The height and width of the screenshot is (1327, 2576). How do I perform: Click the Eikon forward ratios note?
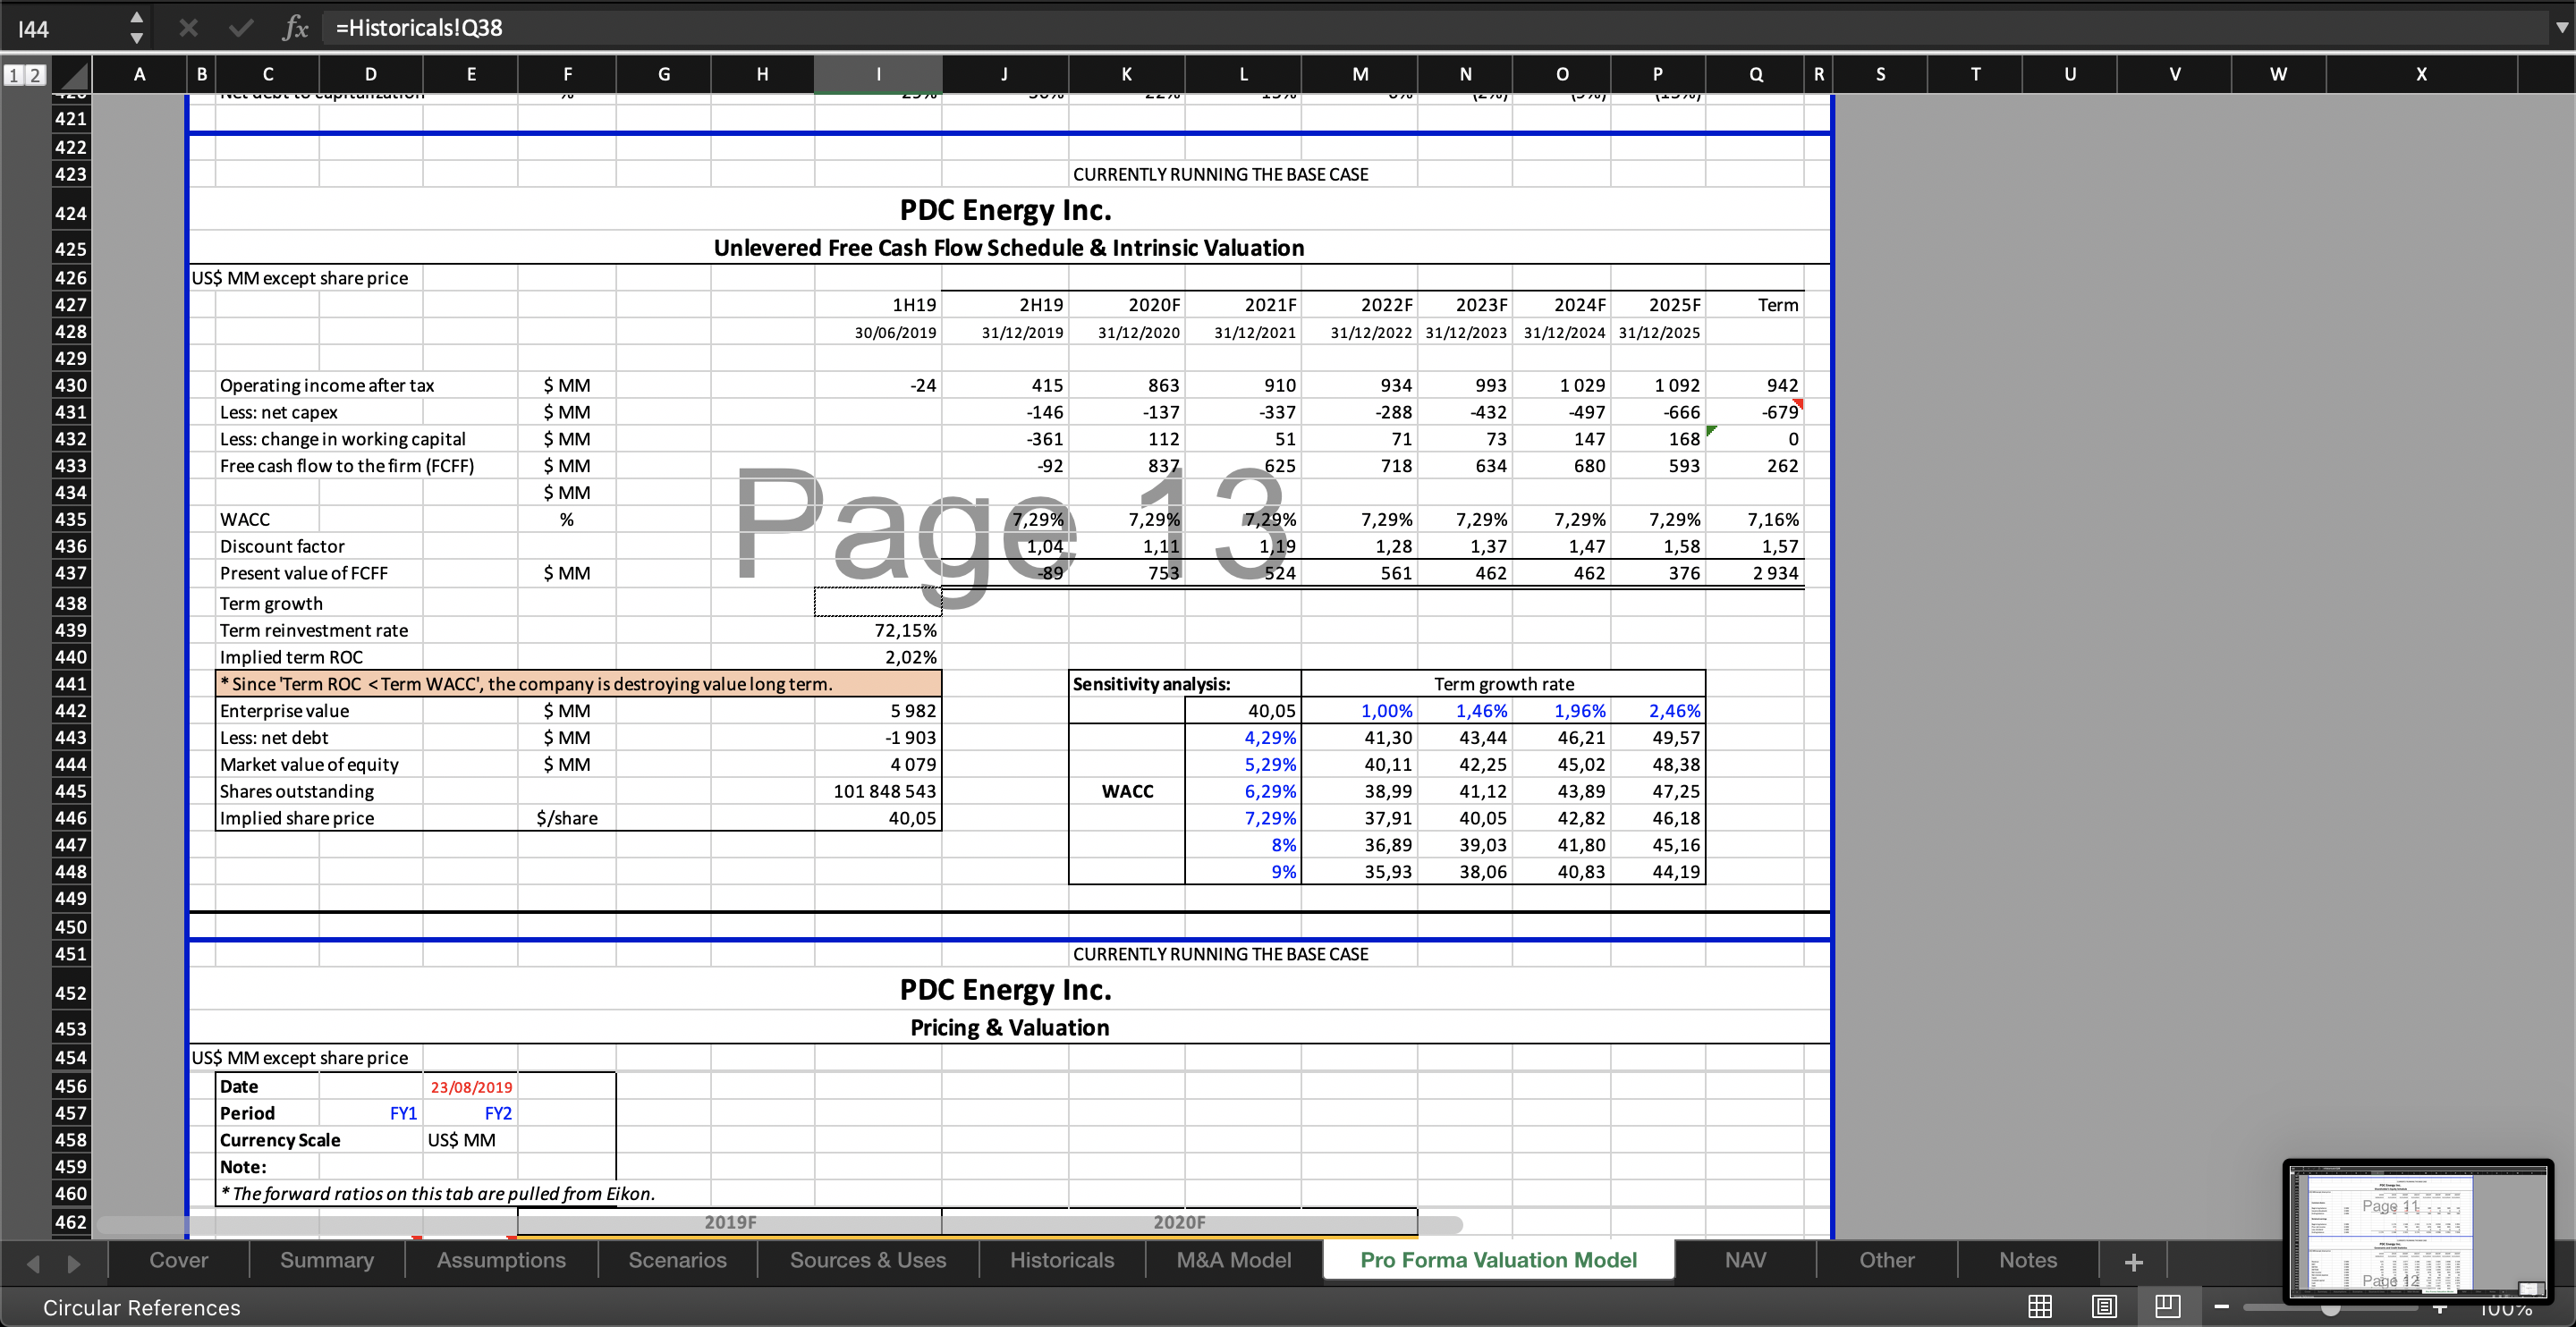pos(437,1193)
